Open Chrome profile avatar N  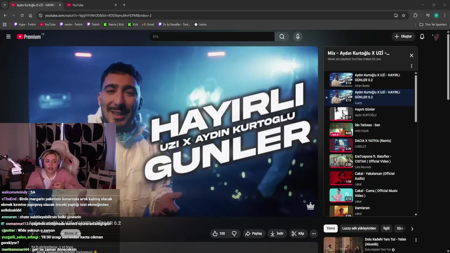(436, 15)
